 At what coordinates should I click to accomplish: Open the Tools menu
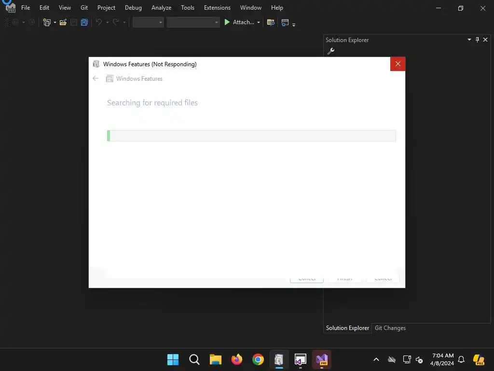pyautogui.click(x=188, y=8)
